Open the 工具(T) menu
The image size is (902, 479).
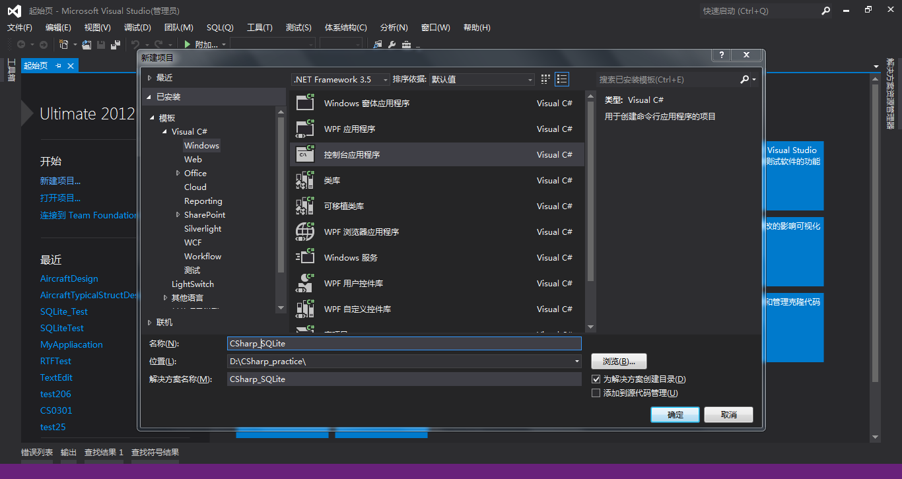coord(260,28)
